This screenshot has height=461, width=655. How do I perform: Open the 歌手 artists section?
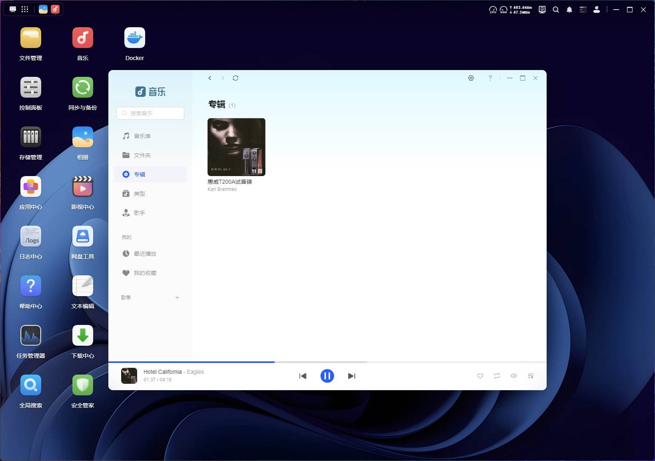[140, 213]
